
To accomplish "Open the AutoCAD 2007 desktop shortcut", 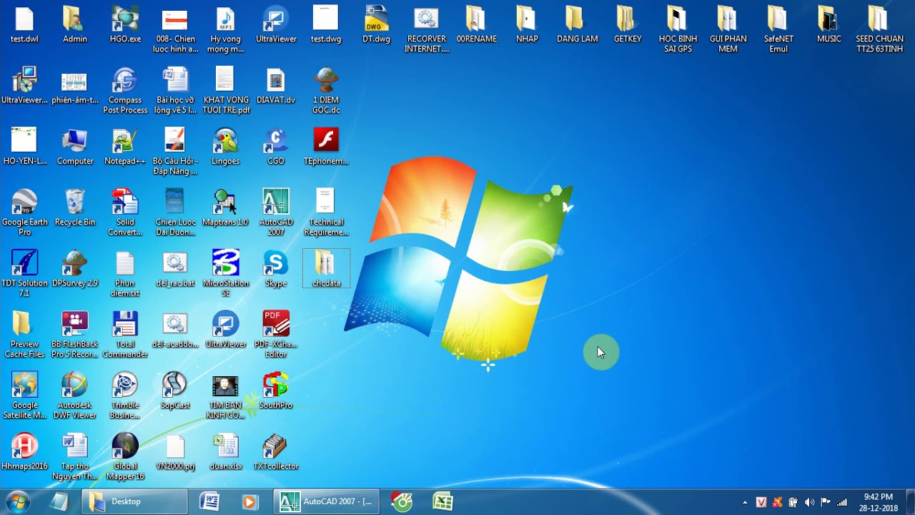I will pos(276,212).
